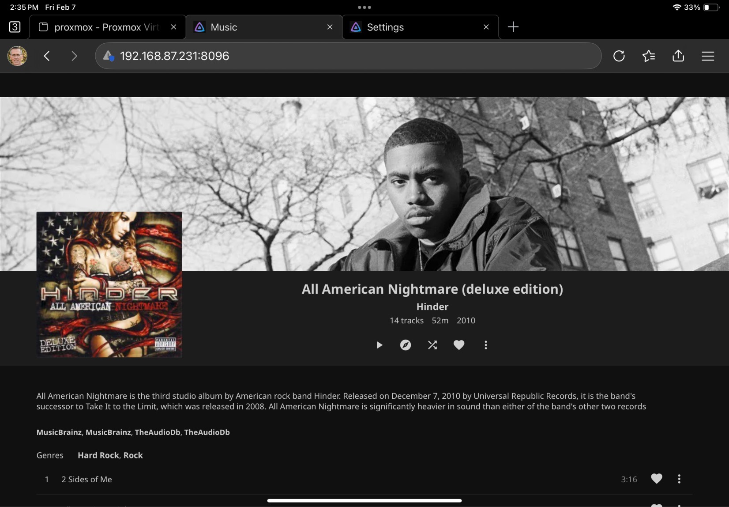Open the Hinder album cover thumbnail
Viewport: 729px width, 507px height.
tap(109, 284)
